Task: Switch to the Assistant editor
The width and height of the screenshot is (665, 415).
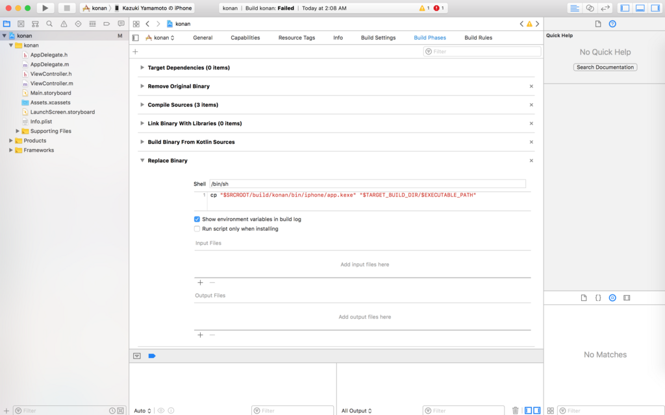Action: (x=590, y=8)
